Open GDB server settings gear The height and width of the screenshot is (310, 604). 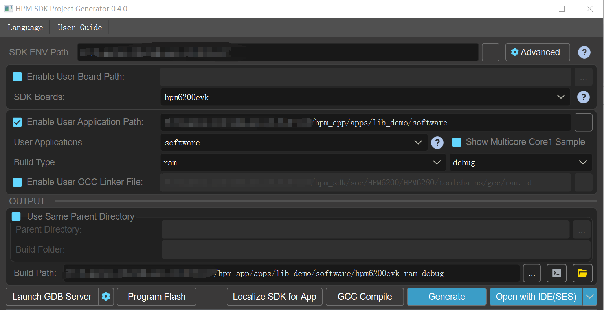point(106,297)
